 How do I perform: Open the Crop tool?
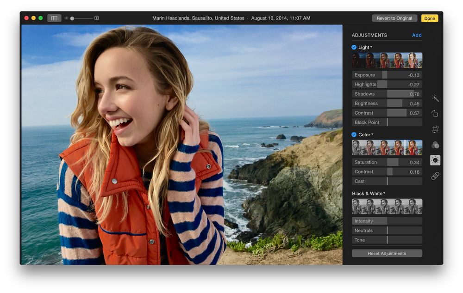[435, 129]
